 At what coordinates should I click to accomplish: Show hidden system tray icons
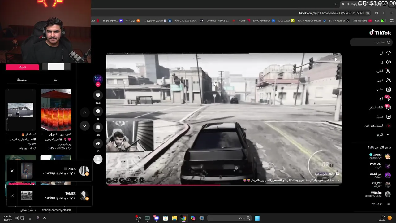45,218
